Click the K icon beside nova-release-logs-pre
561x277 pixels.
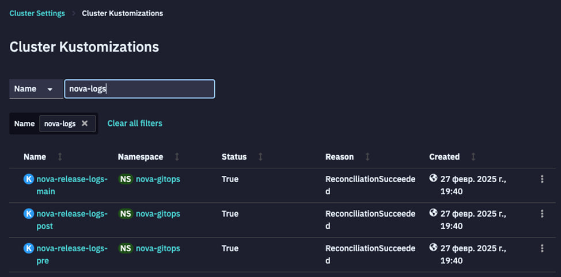pyautogui.click(x=29, y=248)
